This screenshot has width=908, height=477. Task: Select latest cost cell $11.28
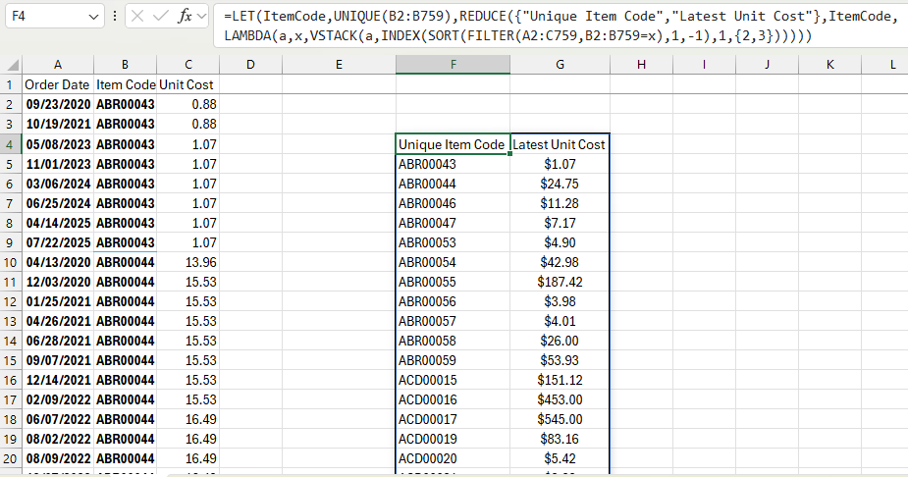pos(560,203)
